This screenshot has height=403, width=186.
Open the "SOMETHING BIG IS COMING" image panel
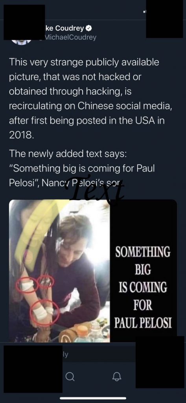(144, 271)
